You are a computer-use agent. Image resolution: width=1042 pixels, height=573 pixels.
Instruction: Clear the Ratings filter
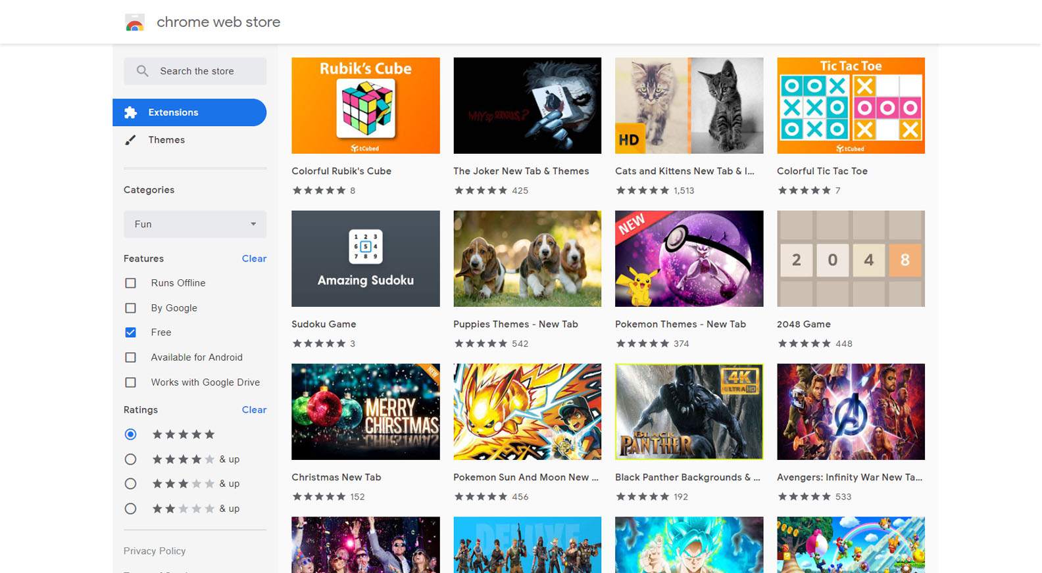(254, 410)
